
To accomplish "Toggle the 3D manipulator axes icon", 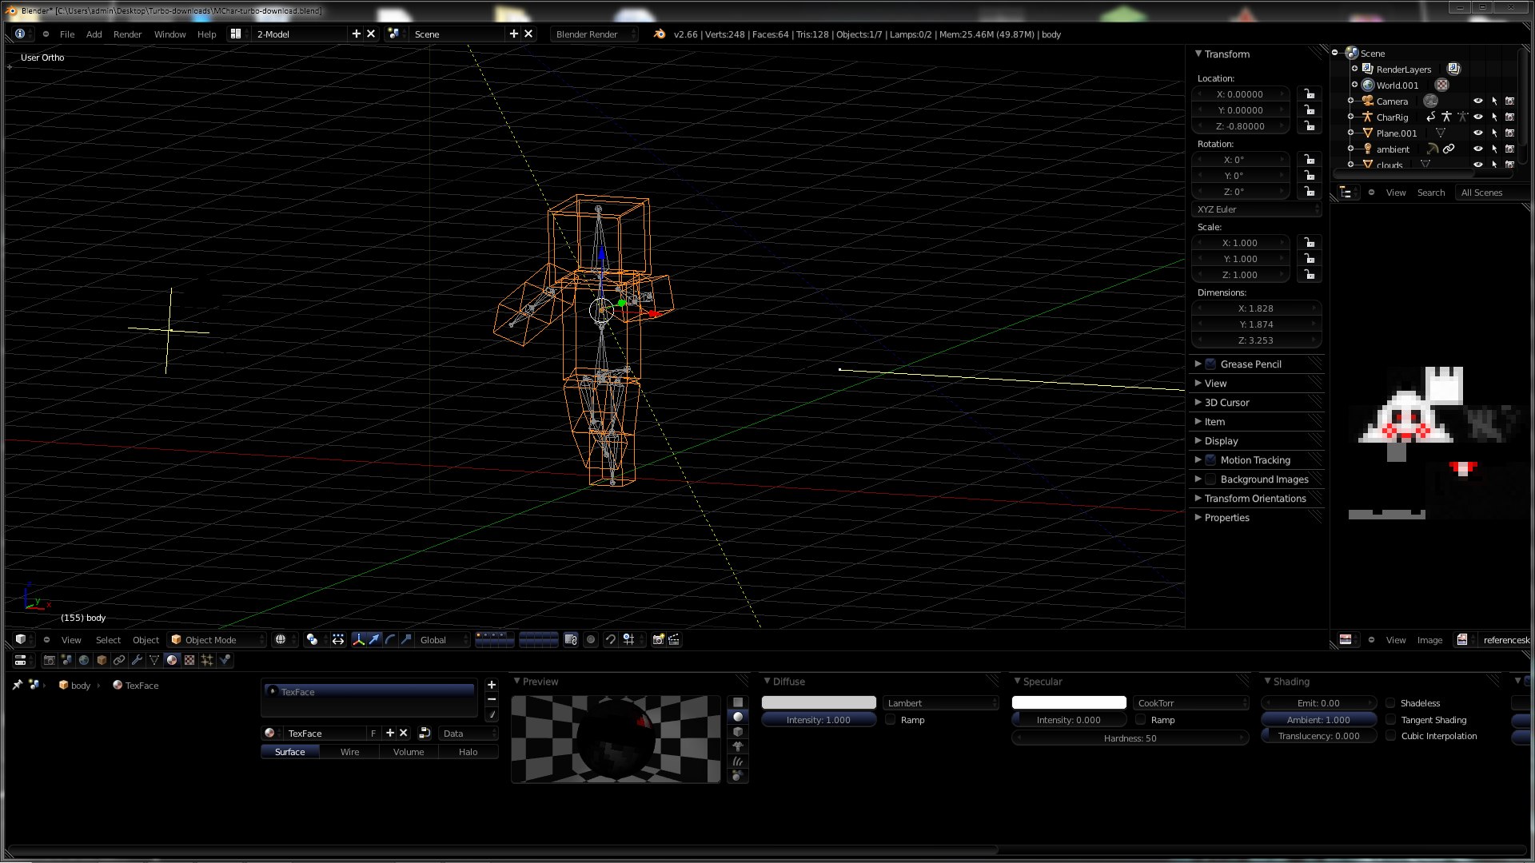I will [x=358, y=639].
